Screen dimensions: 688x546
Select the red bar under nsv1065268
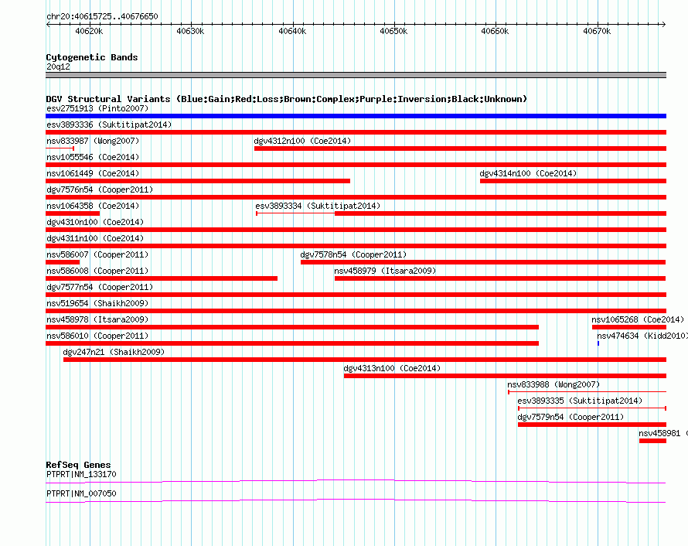pyautogui.click(x=629, y=327)
